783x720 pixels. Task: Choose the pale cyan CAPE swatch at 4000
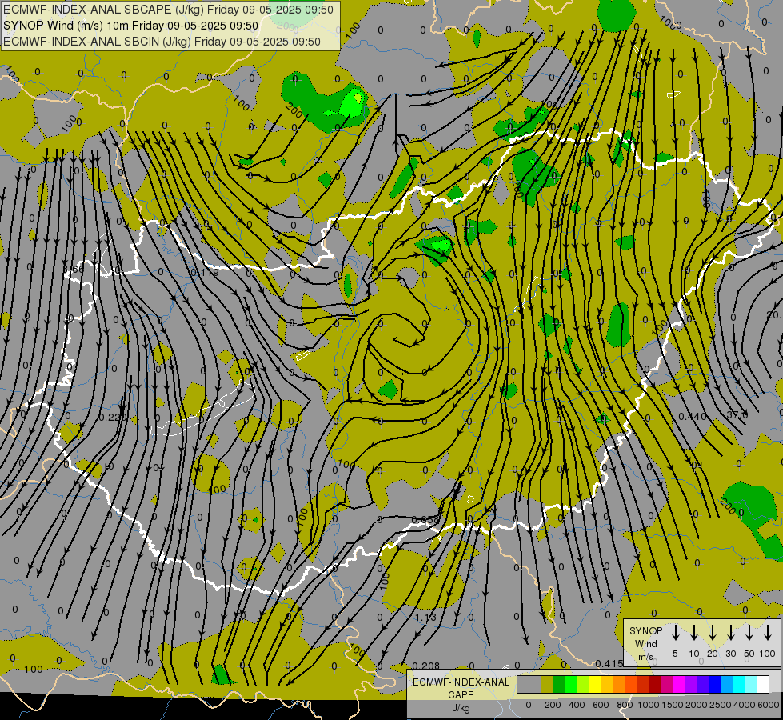point(752,685)
